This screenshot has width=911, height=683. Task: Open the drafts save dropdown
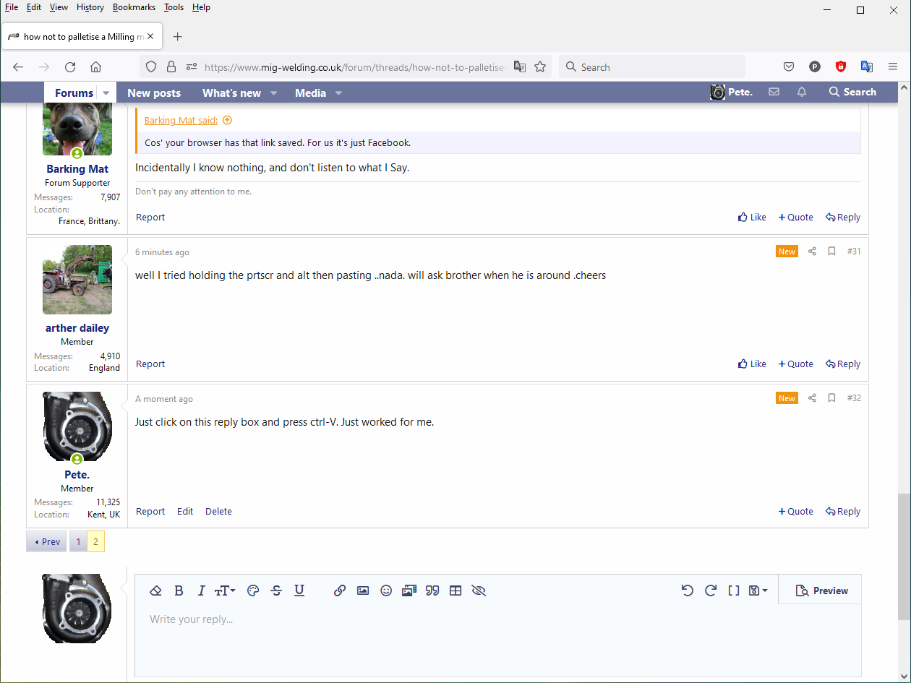[x=758, y=590]
